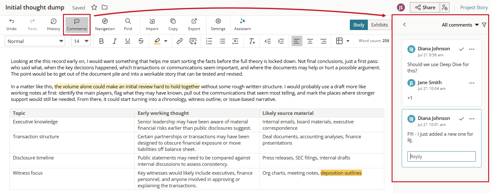Open highlight color dropdown arrow
Screen dimensions: 491x193
[x=166, y=41]
